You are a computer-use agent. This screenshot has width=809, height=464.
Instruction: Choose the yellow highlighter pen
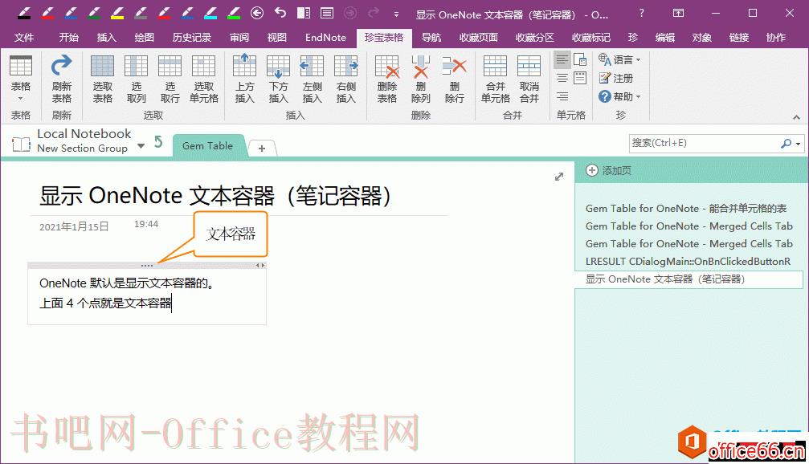117,12
